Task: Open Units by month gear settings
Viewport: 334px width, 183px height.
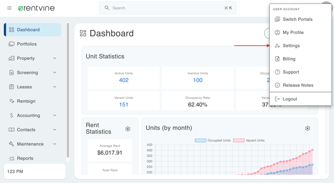Action: [307, 128]
